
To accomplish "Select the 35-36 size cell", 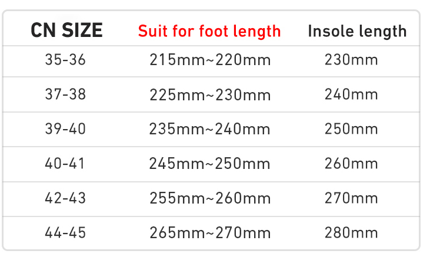I will coord(65,60).
